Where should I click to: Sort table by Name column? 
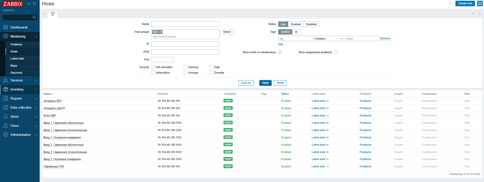tap(48, 94)
